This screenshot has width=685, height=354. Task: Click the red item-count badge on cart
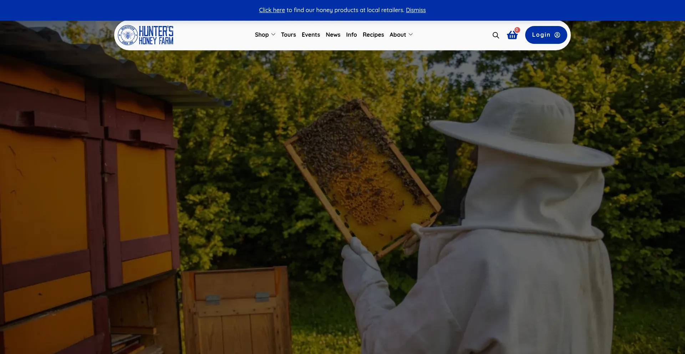pos(517,30)
